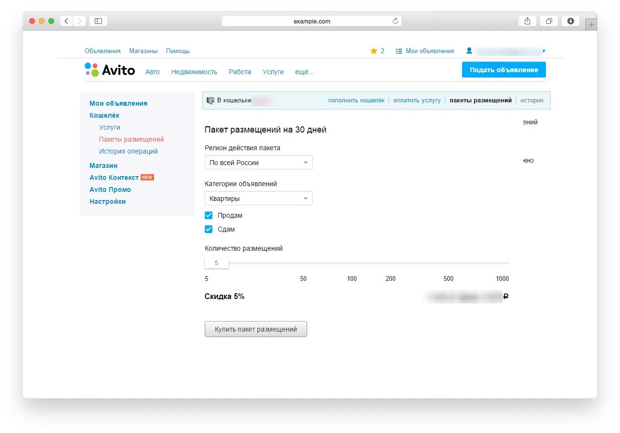
Task: Click the Avito logo
Action: (x=110, y=70)
